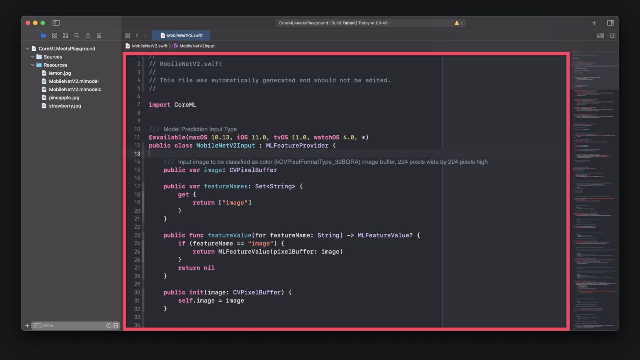Screen dimensions: 640x360
Task: Click the yellow warning count badge
Action: [458, 23]
